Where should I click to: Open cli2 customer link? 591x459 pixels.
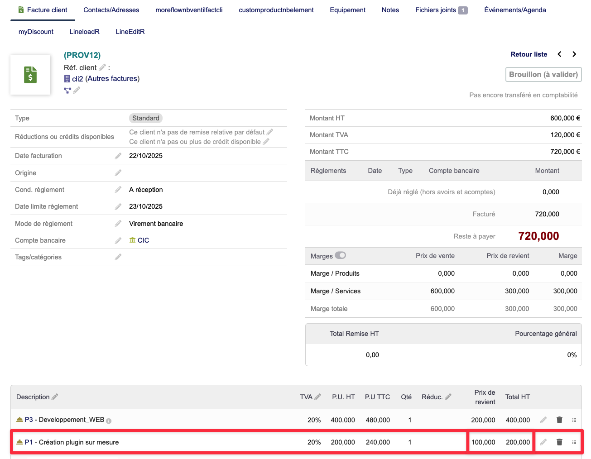click(x=77, y=79)
